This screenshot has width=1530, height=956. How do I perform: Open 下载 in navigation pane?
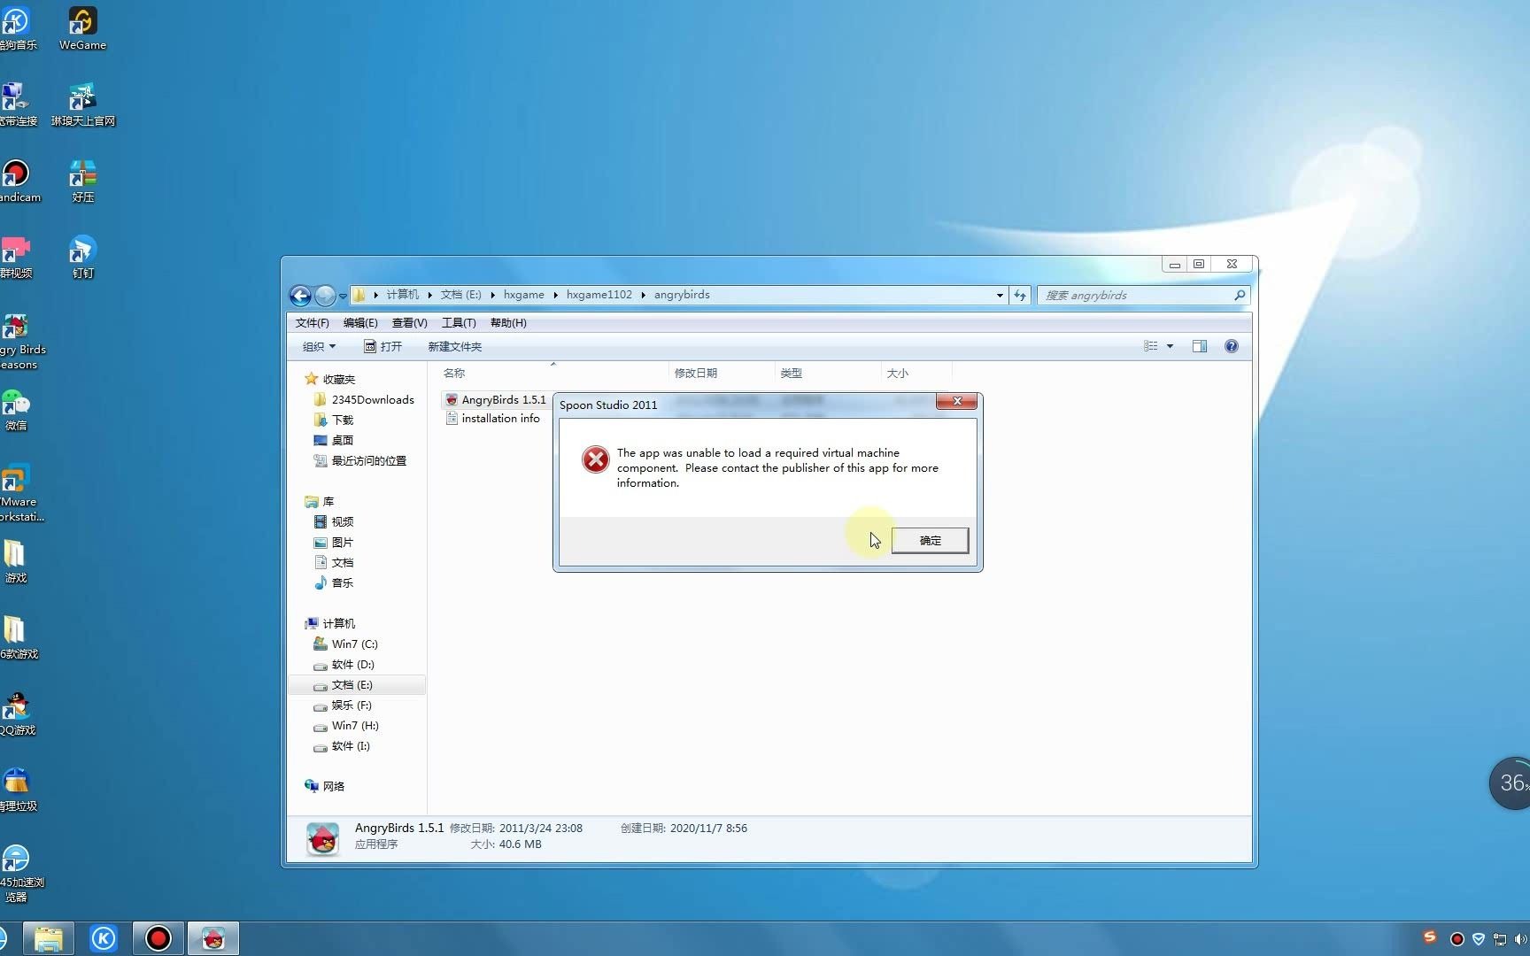coord(334,420)
